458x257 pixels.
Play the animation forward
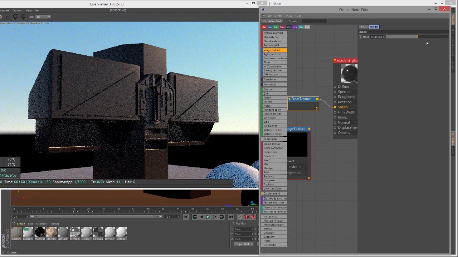(x=208, y=217)
